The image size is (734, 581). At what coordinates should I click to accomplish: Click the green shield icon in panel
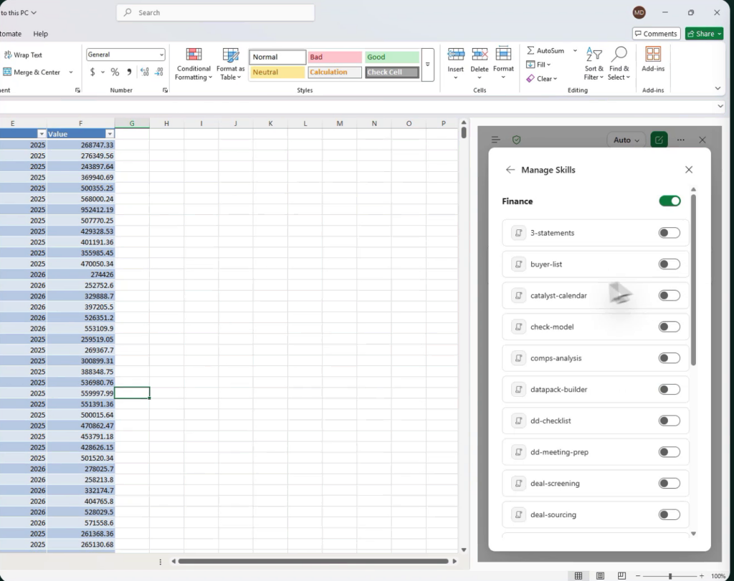(x=516, y=140)
